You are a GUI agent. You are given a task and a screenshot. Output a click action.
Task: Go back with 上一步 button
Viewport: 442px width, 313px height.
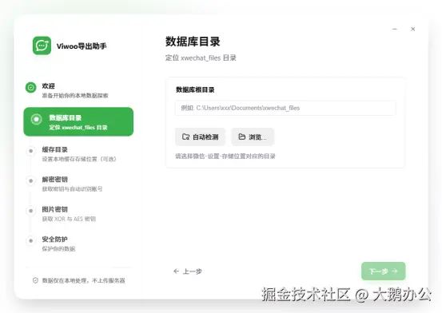[188, 271]
